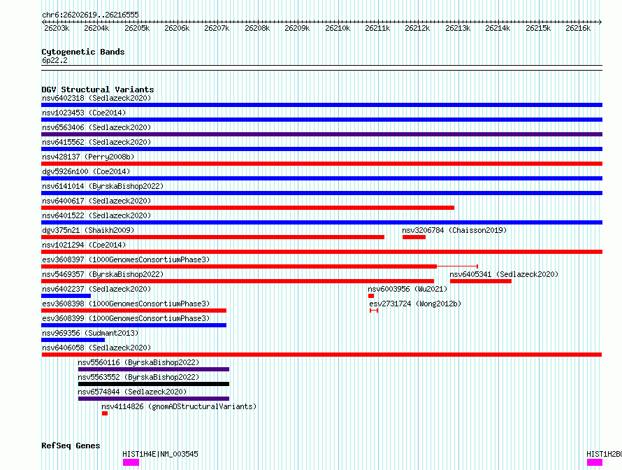The width and height of the screenshot is (622, 470).
Task: Open the nsv6405341 (Sedlazeck2020) label
Action: point(504,274)
